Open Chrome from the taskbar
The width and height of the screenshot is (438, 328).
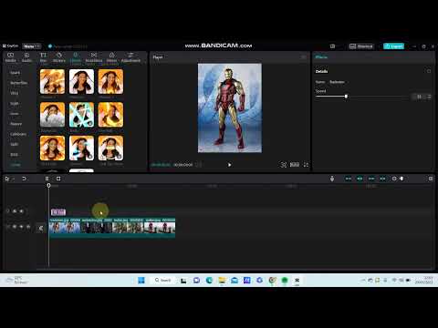272,281
